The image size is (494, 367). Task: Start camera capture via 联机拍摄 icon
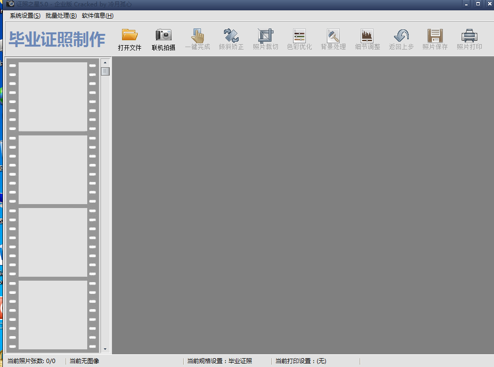pos(163,39)
